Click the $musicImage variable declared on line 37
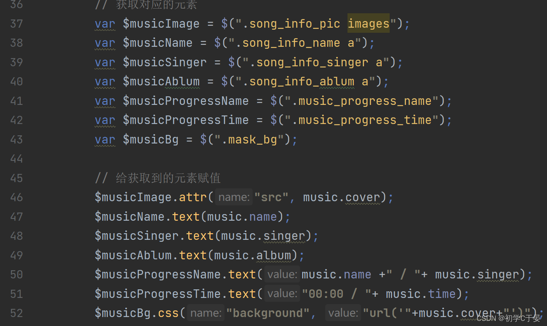 pyautogui.click(x=161, y=24)
